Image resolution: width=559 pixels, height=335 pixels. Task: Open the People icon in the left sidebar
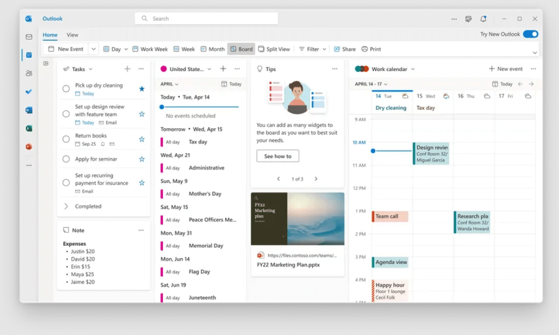tap(29, 73)
